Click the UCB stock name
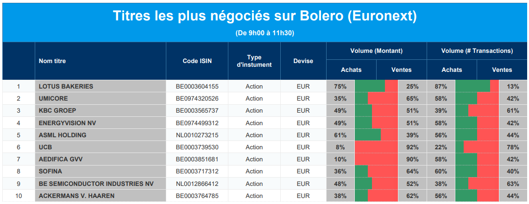 pos(45,147)
